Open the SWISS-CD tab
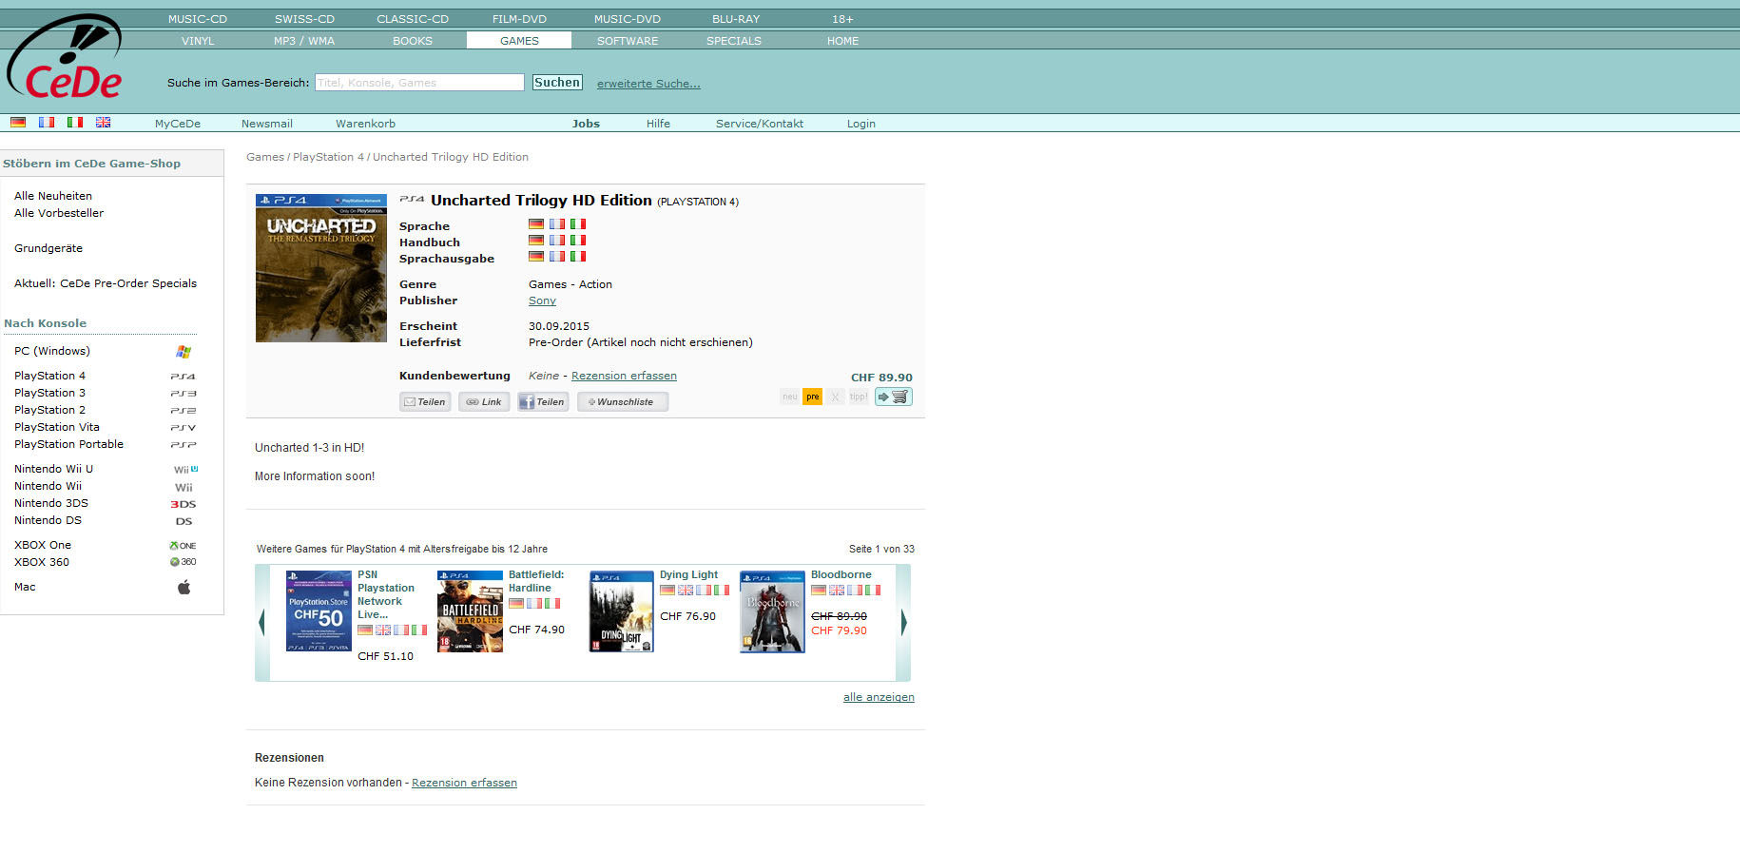 coord(305,19)
